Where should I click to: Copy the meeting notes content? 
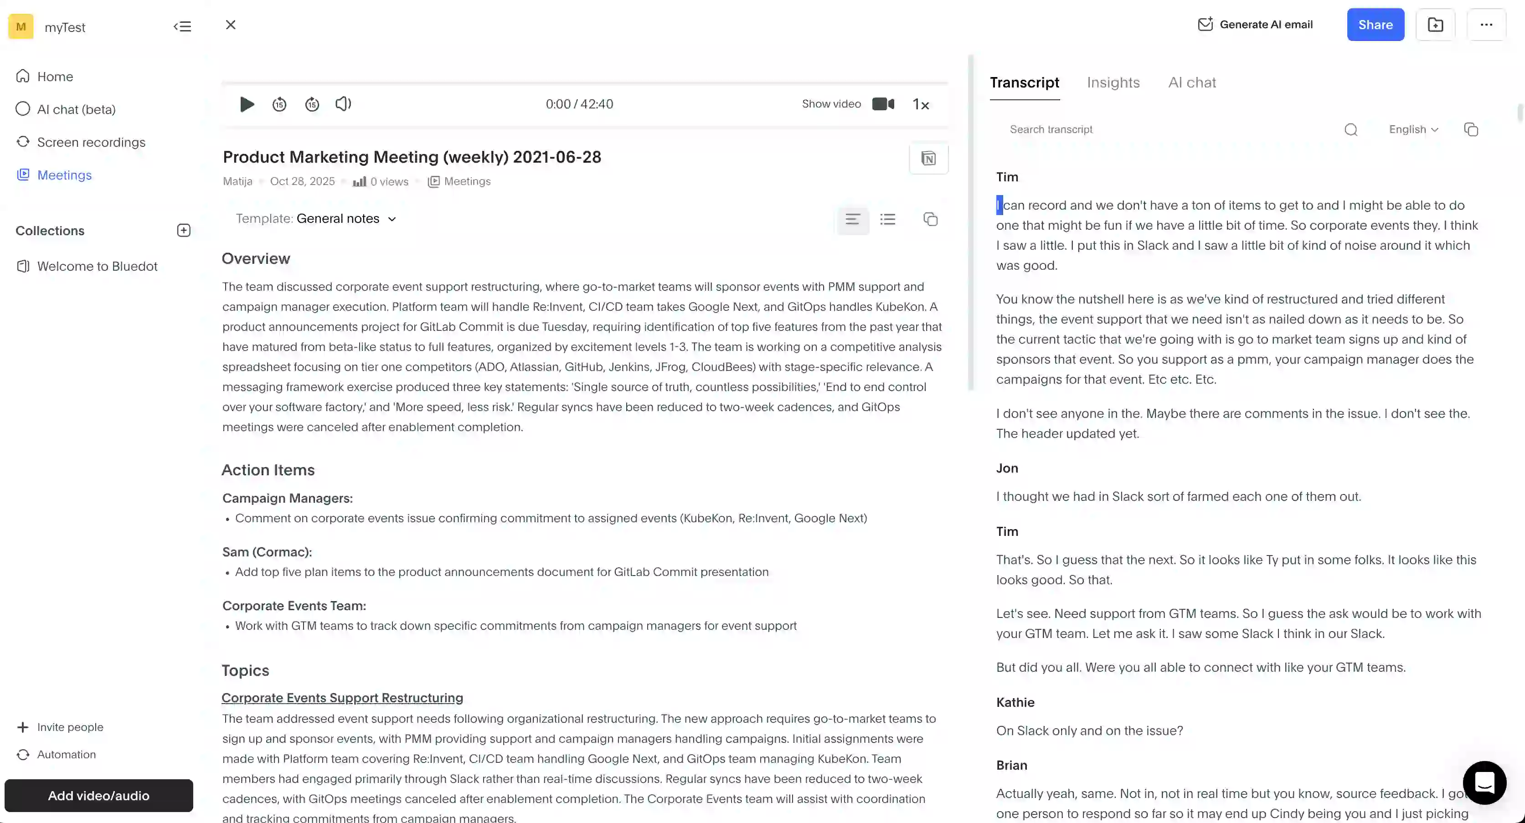tap(930, 219)
